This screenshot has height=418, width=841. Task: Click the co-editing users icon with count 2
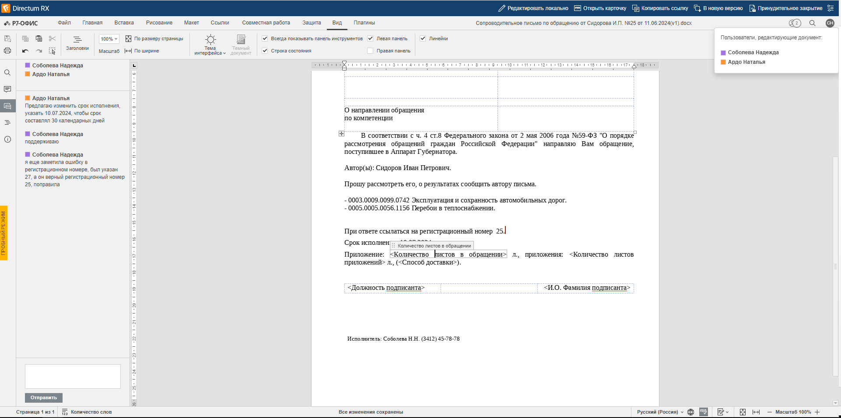click(x=795, y=23)
